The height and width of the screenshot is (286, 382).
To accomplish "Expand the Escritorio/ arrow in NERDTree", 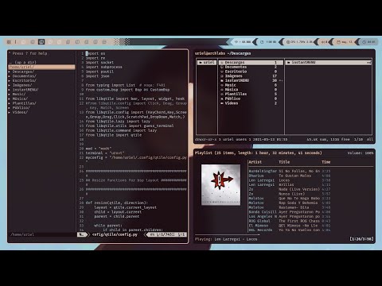I will (10, 80).
